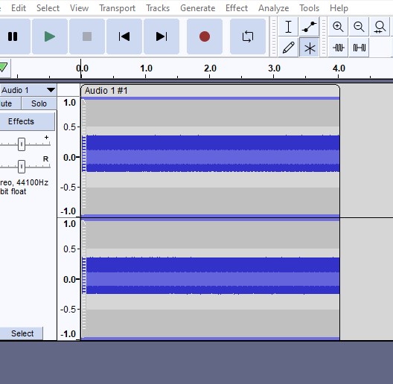Zoom out with the magnifier minus icon

(x=359, y=27)
